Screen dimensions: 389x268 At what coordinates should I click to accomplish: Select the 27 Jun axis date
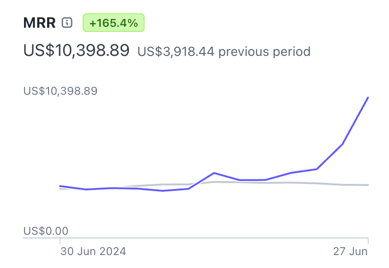(x=351, y=252)
